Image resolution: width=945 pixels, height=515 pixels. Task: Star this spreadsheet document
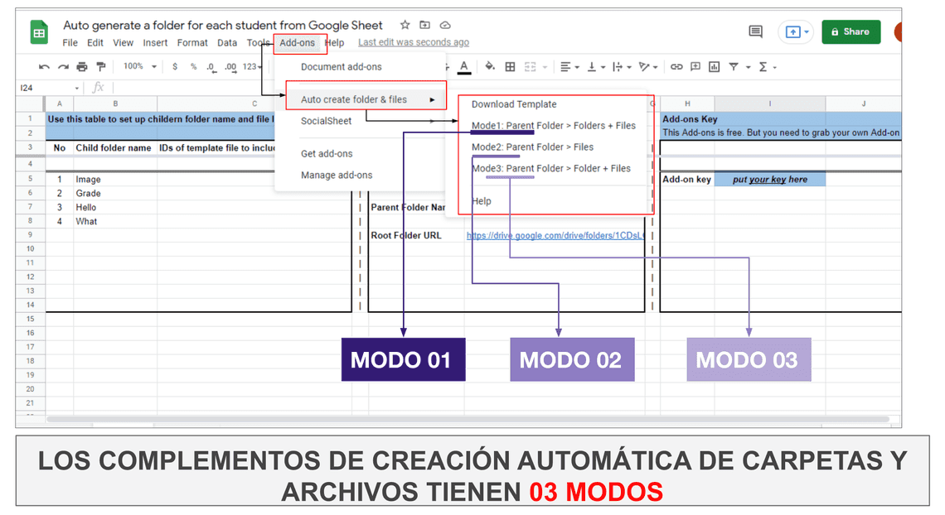(x=405, y=25)
